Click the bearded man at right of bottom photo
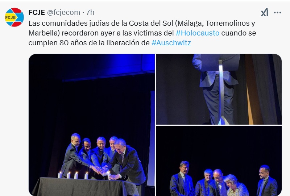Screen dimensions: 290x196 pos(266,180)
